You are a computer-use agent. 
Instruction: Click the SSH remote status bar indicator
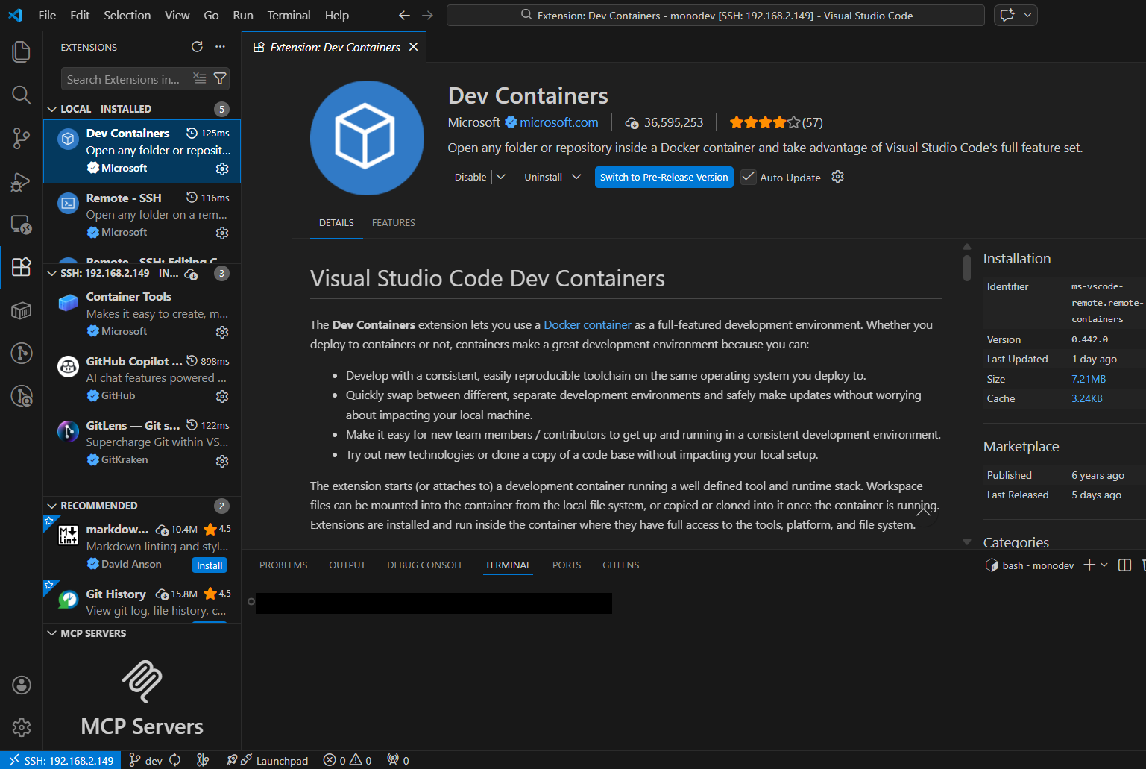click(61, 760)
